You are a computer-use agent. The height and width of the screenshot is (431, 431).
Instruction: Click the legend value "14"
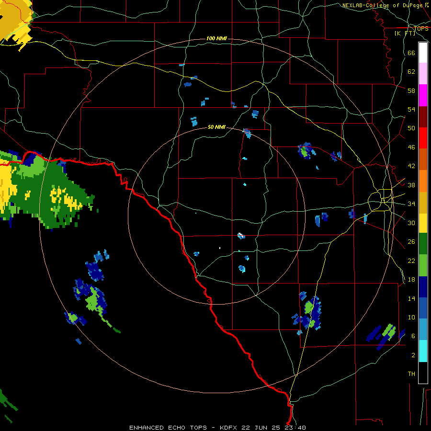click(411, 298)
